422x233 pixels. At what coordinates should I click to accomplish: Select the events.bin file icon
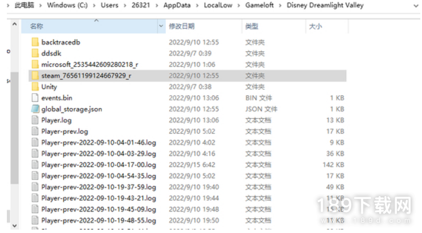(35, 98)
